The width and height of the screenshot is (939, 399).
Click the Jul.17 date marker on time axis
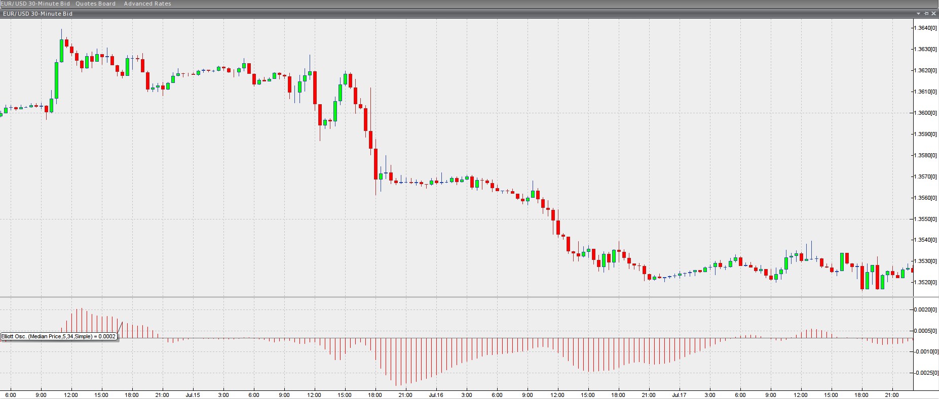[679, 395]
